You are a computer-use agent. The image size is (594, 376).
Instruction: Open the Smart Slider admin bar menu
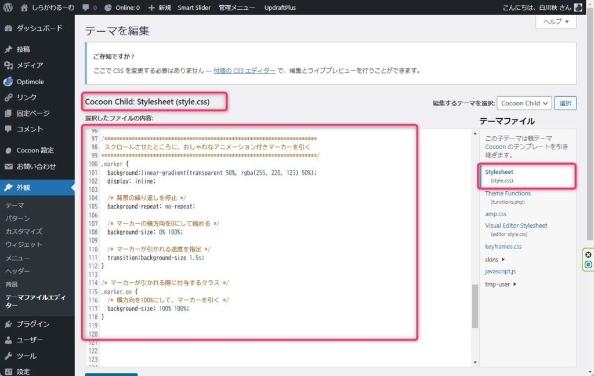coord(194,8)
